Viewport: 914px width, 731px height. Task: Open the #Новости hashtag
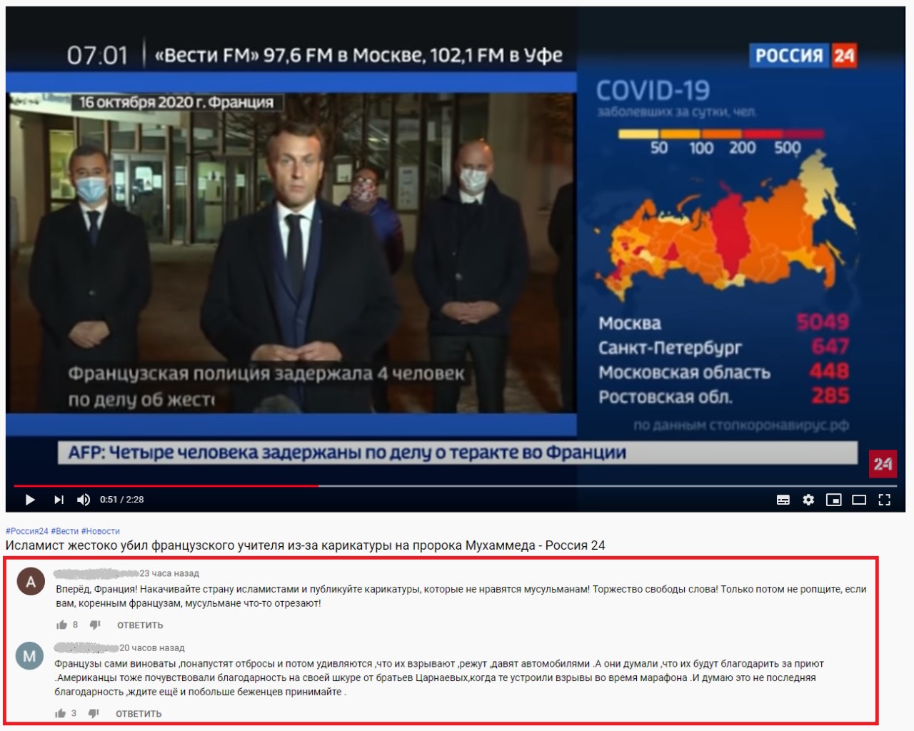[101, 531]
